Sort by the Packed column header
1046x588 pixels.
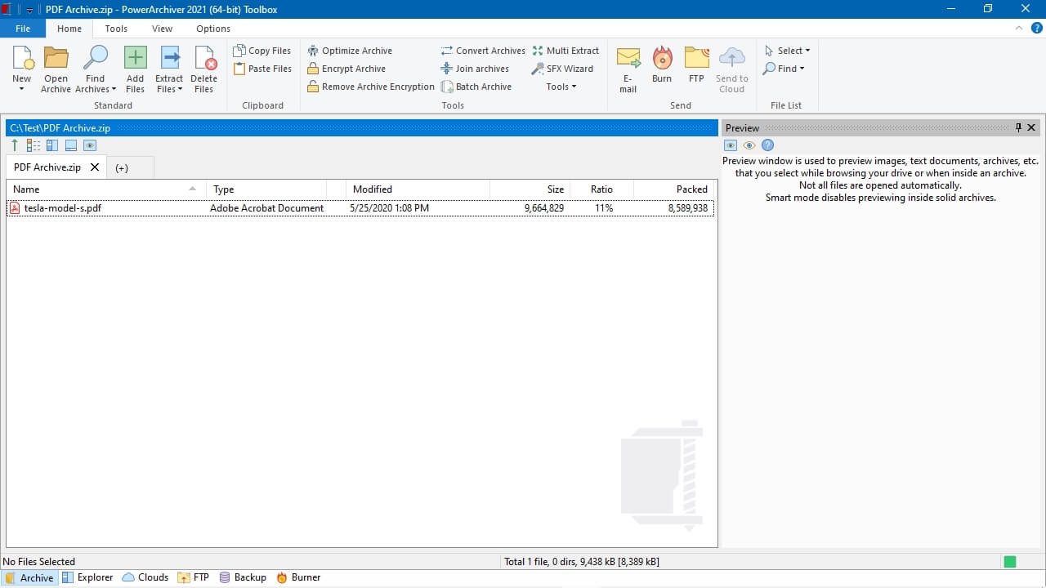[x=674, y=189]
